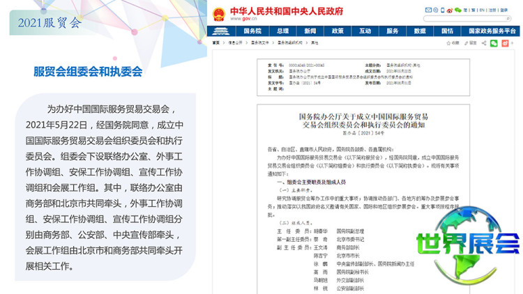Click the WeChat icon in top header
The height and width of the screenshot is (294, 523).
pyautogui.click(x=459, y=10)
